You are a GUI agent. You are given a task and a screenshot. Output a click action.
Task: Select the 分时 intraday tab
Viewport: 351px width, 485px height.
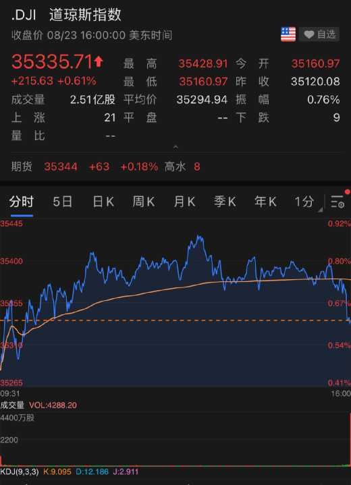(x=22, y=202)
